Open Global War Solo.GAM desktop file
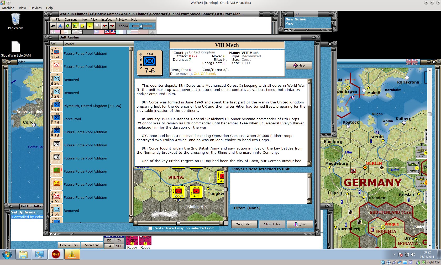Image resolution: width=441 pixels, height=265 pixels. point(16,49)
